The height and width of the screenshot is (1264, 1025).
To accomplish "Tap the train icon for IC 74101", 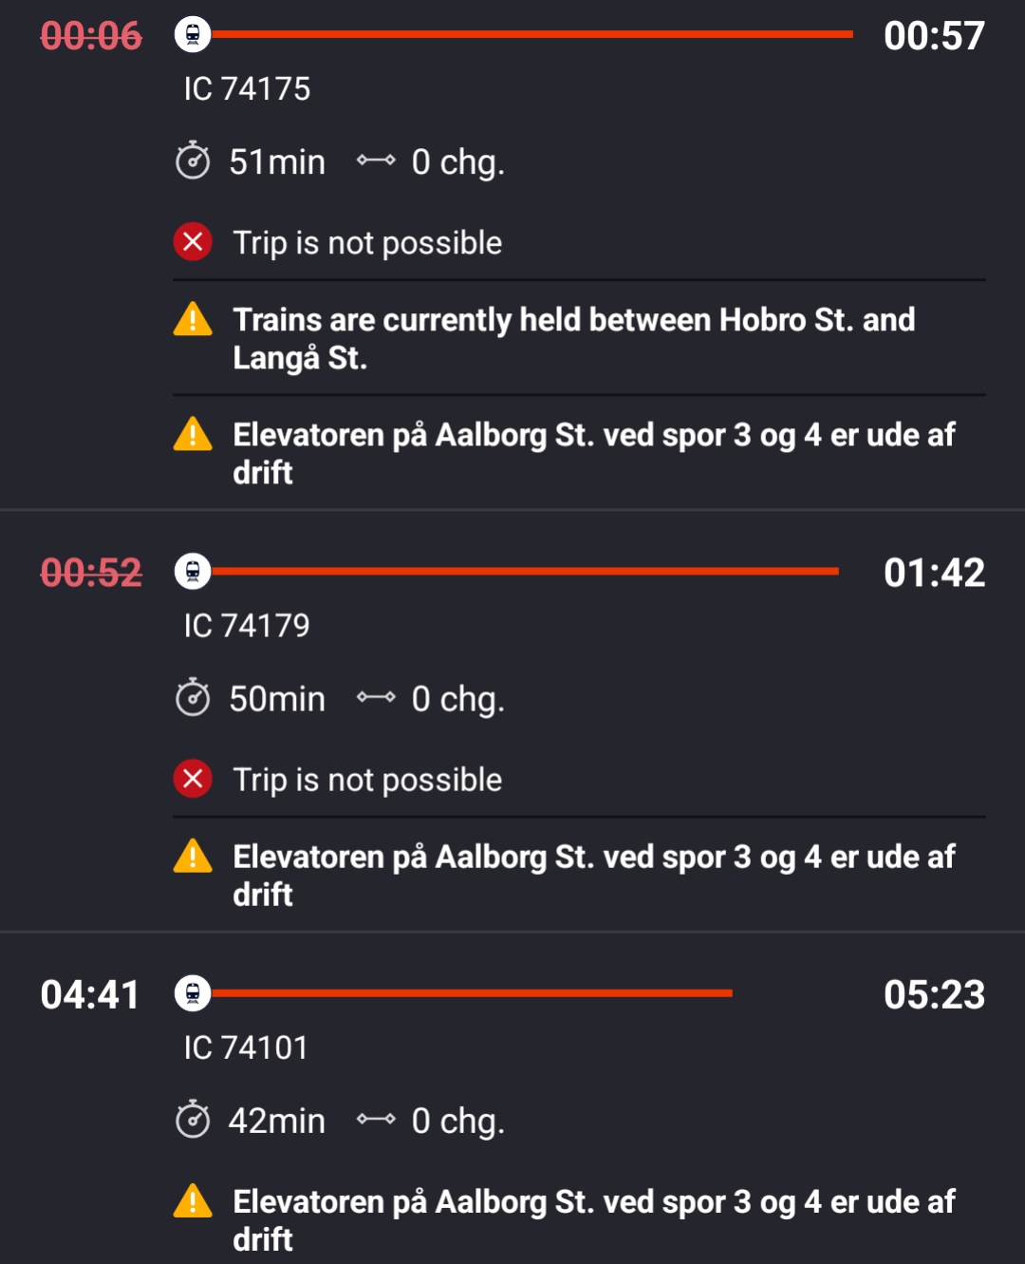I will [193, 993].
